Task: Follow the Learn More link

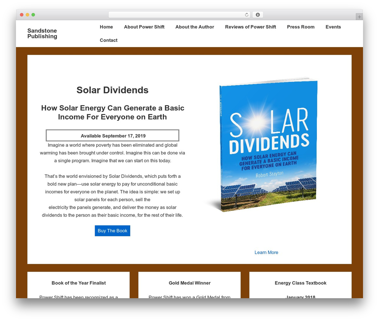Action: (x=266, y=252)
